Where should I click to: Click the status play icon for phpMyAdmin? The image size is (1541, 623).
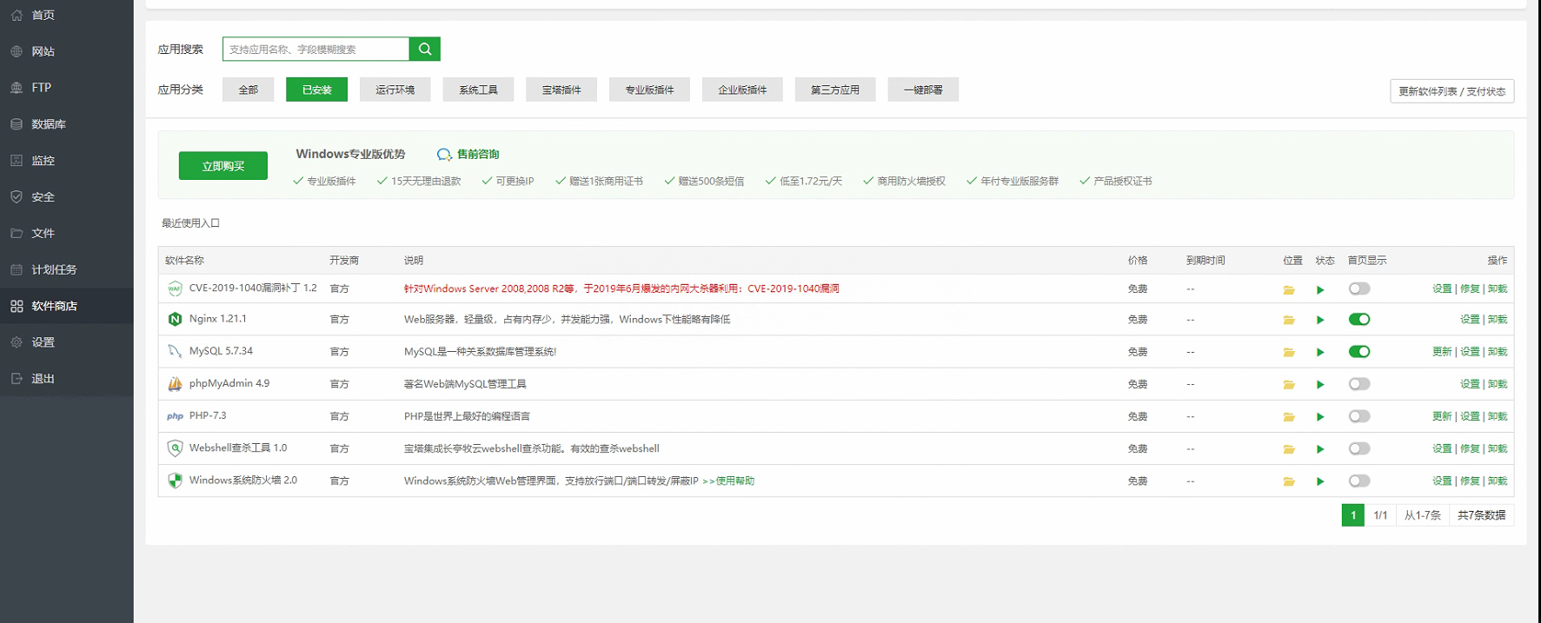click(x=1320, y=384)
